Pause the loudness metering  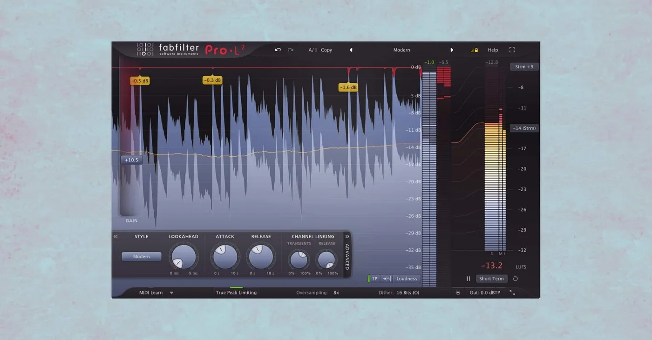point(469,279)
